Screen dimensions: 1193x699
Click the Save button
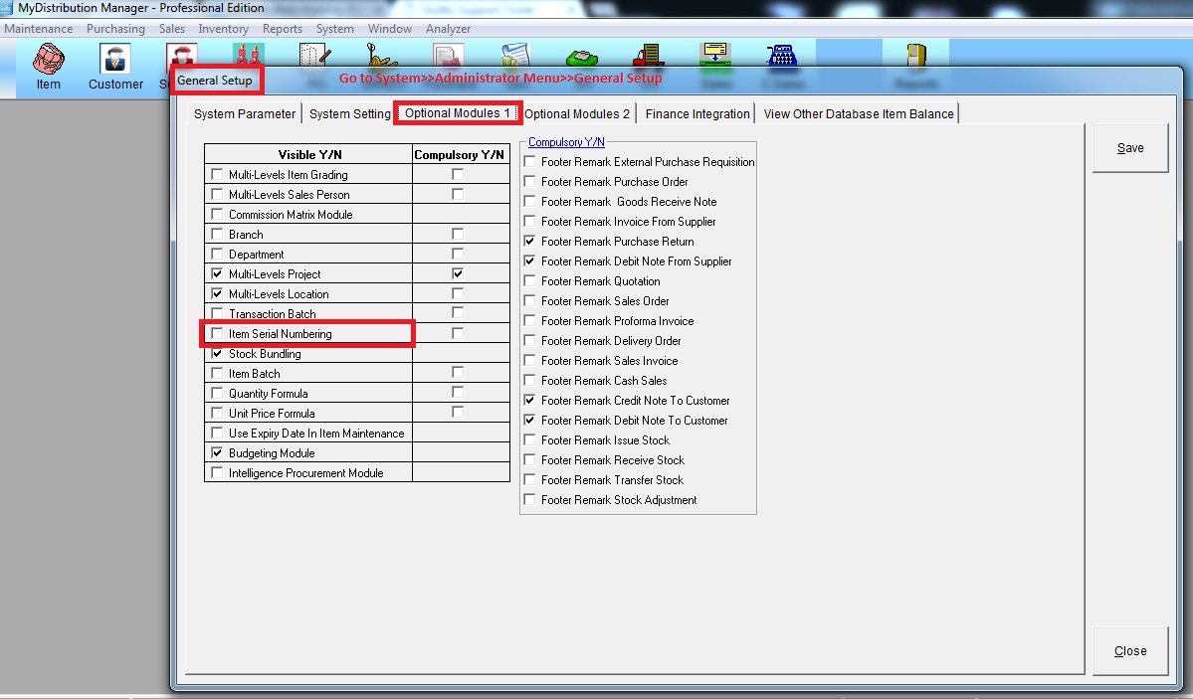click(x=1129, y=148)
